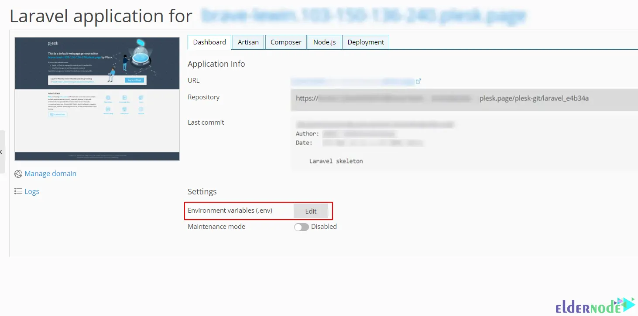This screenshot has width=638, height=316.
Task: Toggle the Maintenance mode switch
Action: (x=302, y=227)
